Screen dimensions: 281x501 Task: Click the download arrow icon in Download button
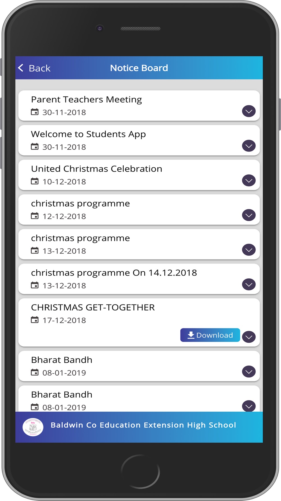tap(191, 335)
